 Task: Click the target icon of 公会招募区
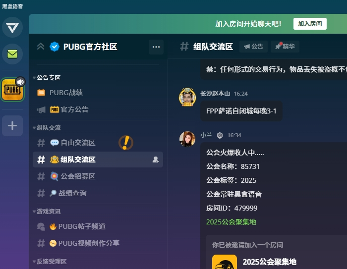(x=55, y=176)
